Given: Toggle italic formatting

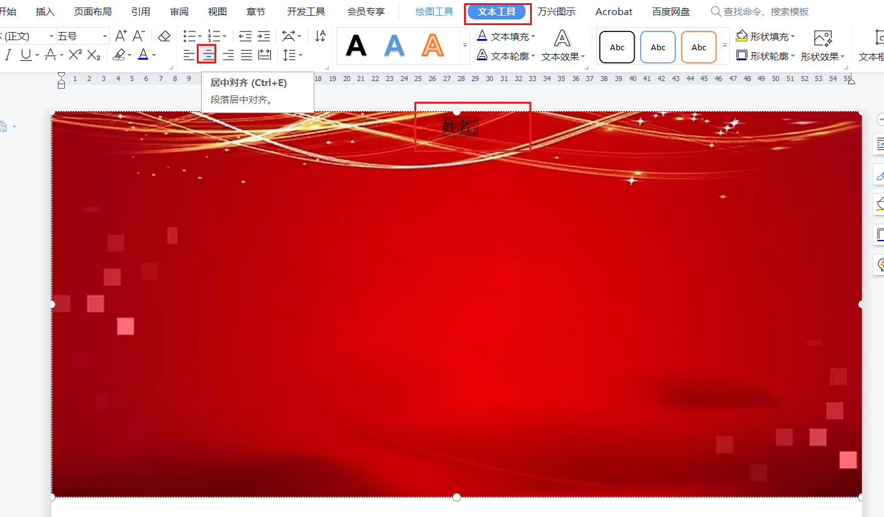Looking at the screenshot, I should (8, 55).
